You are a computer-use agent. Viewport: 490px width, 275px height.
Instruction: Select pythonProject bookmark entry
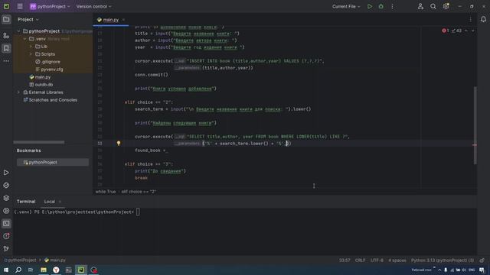coord(53,163)
